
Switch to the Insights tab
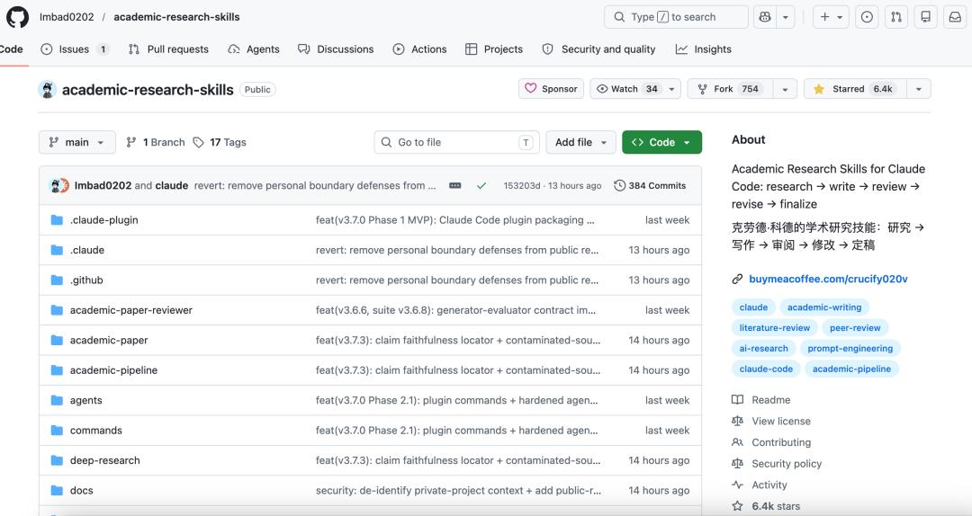pos(704,49)
